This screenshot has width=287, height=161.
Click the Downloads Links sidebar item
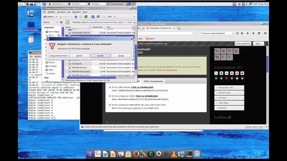pos(229,88)
